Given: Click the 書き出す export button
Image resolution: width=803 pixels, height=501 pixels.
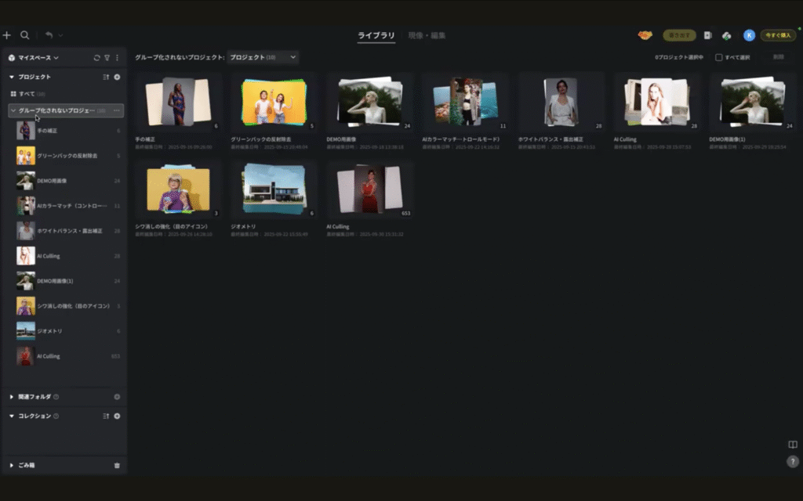Looking at the screenshot, I should click(679, 35).
